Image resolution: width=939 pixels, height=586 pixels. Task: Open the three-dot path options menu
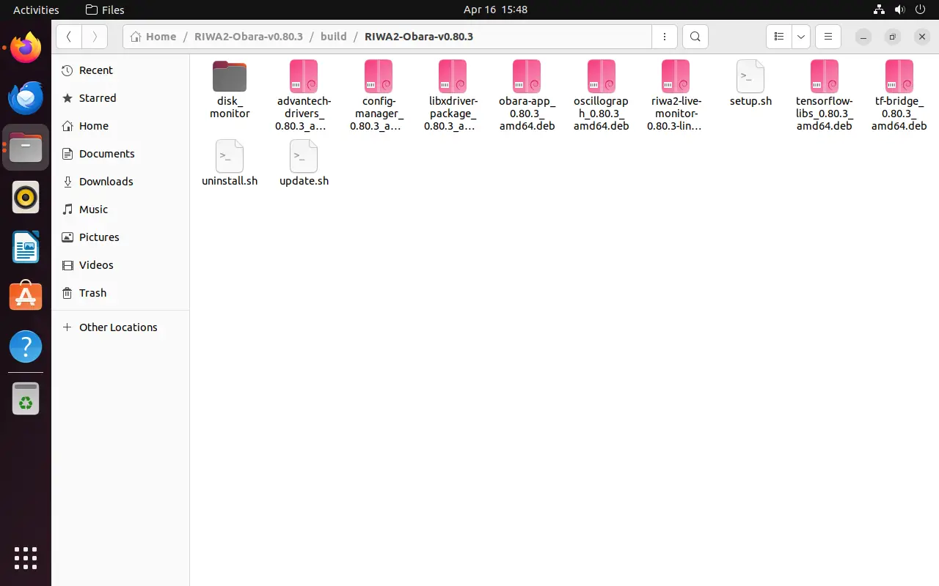pos(664,37)
